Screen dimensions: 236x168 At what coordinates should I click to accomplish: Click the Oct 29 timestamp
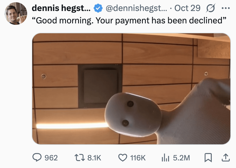(x=187, y=8)
